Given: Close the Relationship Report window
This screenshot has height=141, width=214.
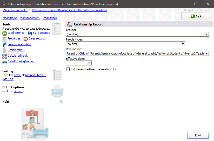Looking at the screenshot, I should coord(208,4).
